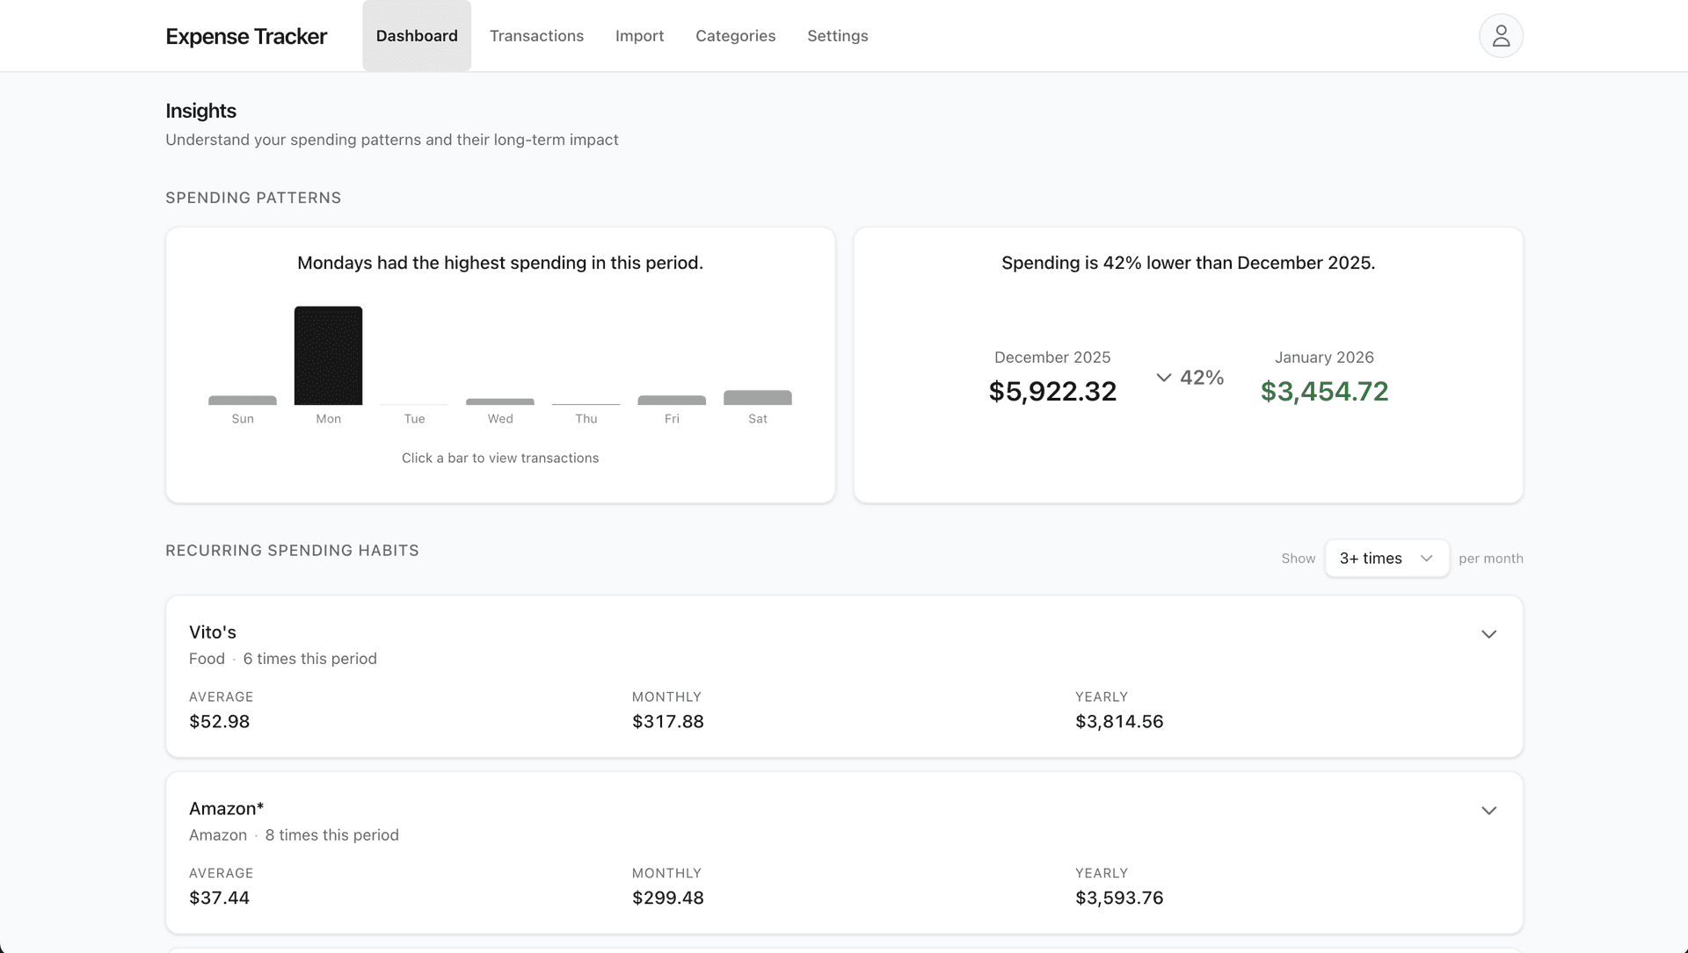Expand the Vito's recurring spending card
Viewport: 1688px width, 953px height.
(x=1489, y=633)
